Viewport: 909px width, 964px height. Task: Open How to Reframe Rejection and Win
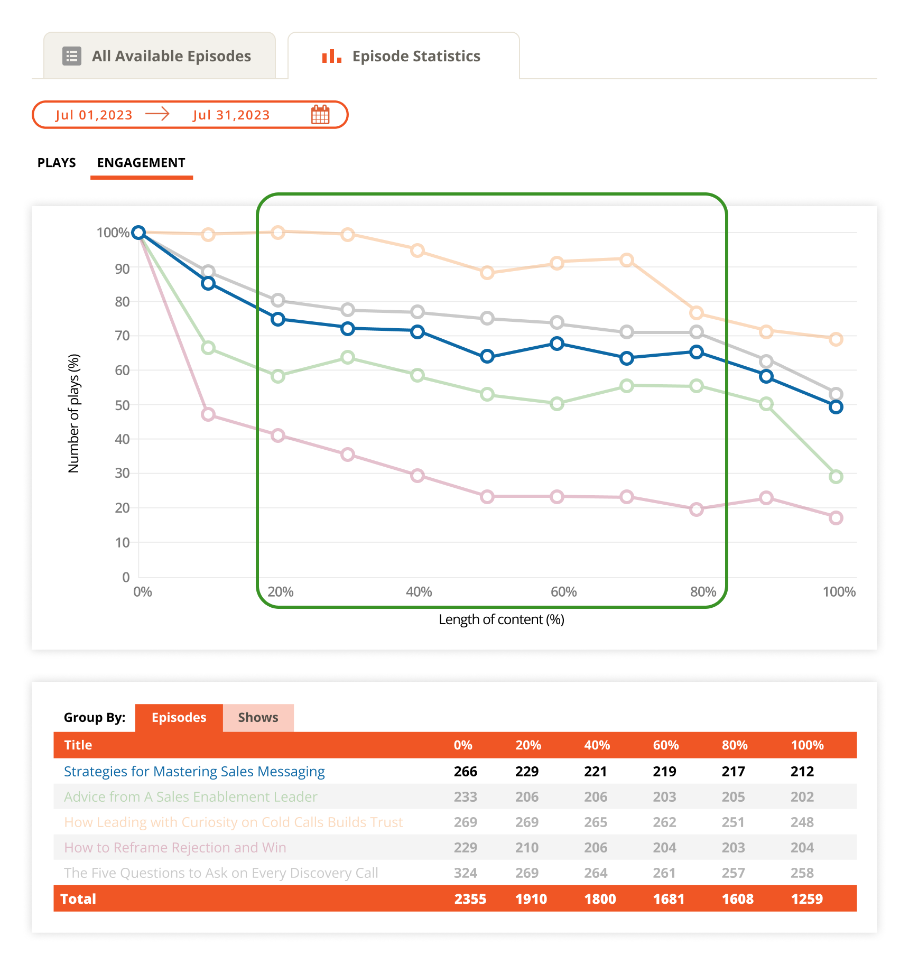point(175,848)
